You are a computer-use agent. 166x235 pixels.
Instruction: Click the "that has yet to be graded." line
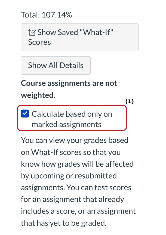click(x=63, y=223)
